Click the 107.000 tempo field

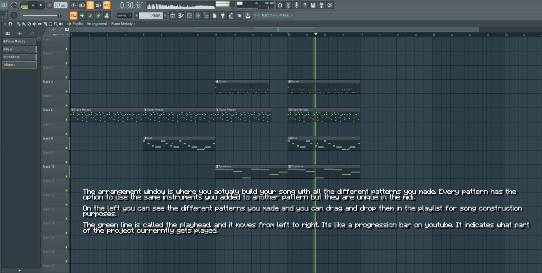point(60,5)
